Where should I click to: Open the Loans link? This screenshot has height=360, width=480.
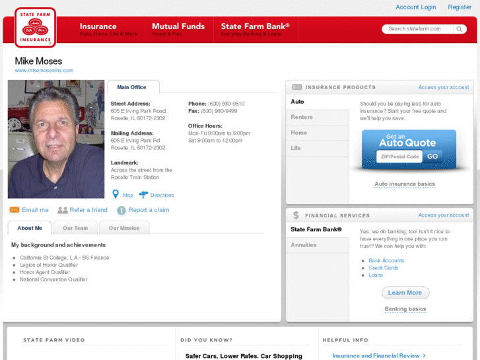point(376,275)
